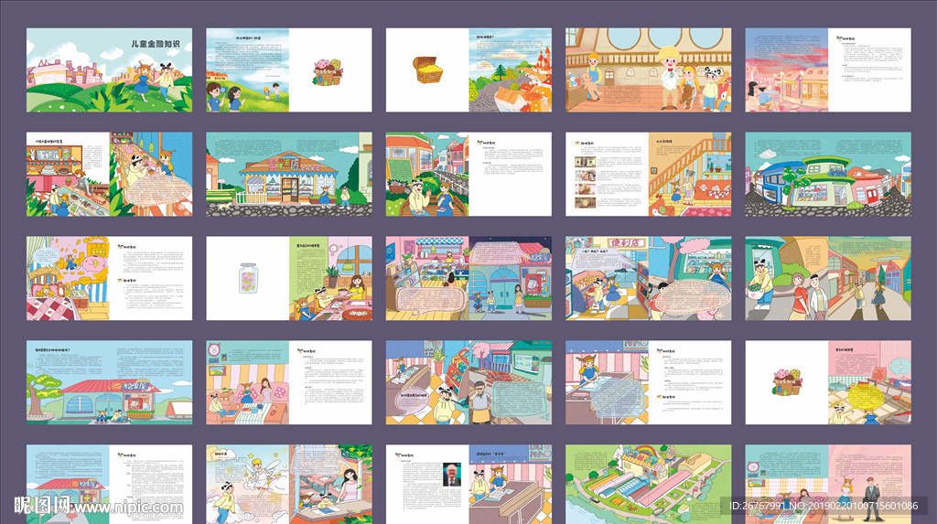Open the street spread with boy holding green bag

coord(828,278)
